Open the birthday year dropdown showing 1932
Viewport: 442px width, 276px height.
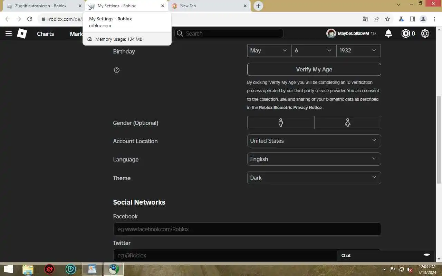(358, 51)
